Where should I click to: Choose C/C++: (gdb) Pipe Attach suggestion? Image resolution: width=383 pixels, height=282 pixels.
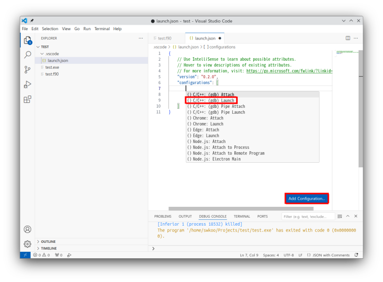[x=253, y=106]
